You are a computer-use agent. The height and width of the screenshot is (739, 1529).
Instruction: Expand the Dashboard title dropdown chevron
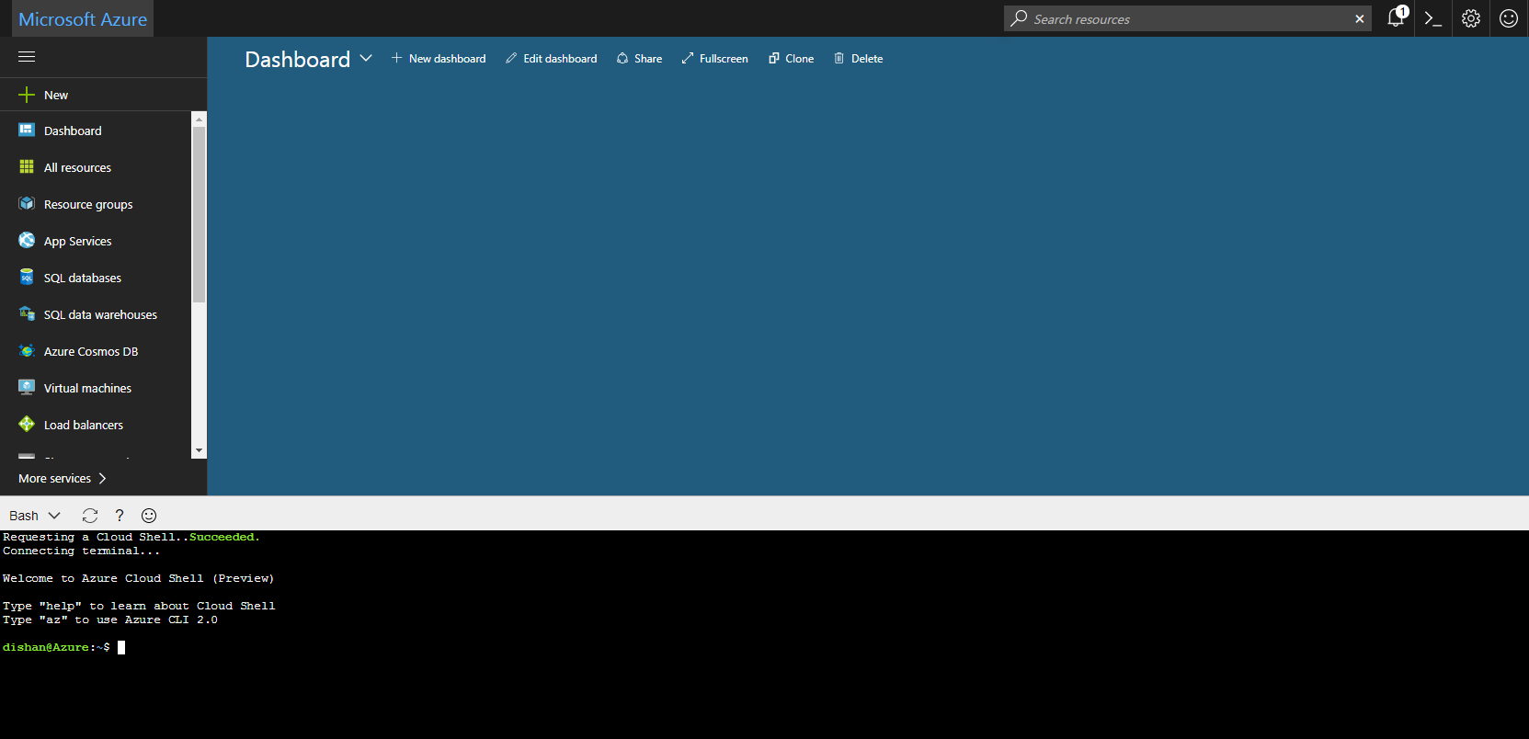tap(366, 58)
